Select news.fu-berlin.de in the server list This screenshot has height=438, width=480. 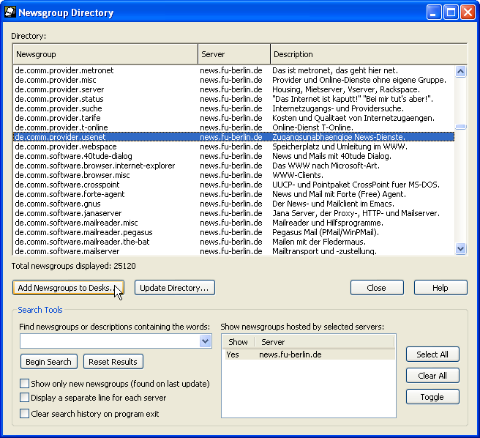(x=290, y=355)
